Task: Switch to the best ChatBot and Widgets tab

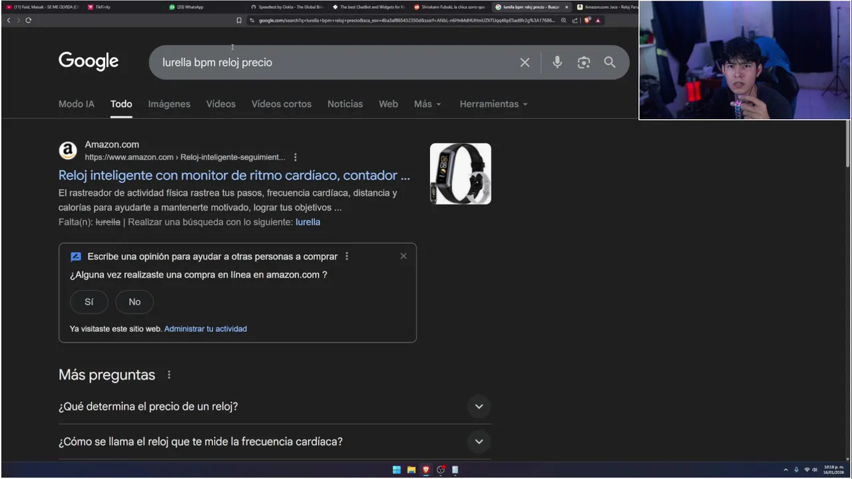Action: [368, 7]
